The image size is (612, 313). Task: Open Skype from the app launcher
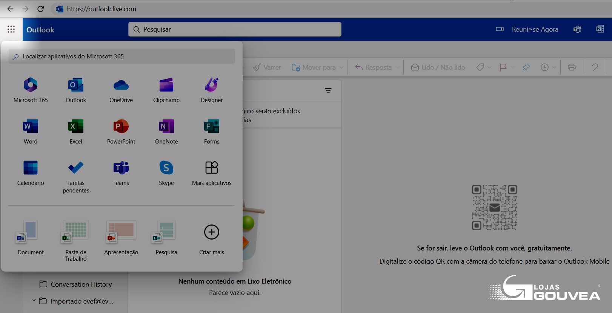[x=166, y=173]
